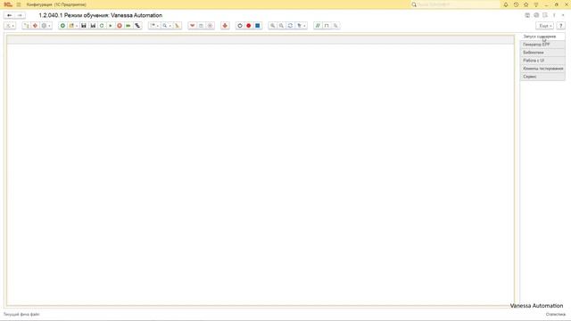
Task: Click the black hollow circle record icon
Action: [x=240, y=26]
